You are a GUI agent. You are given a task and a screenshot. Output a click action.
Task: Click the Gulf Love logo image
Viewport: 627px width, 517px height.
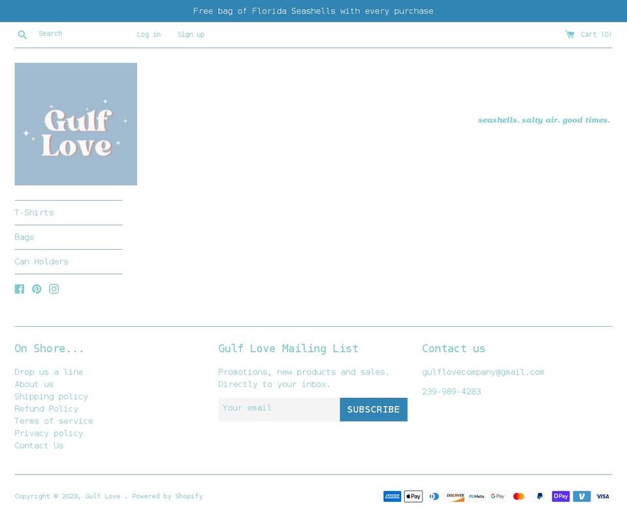click(76, 124)
